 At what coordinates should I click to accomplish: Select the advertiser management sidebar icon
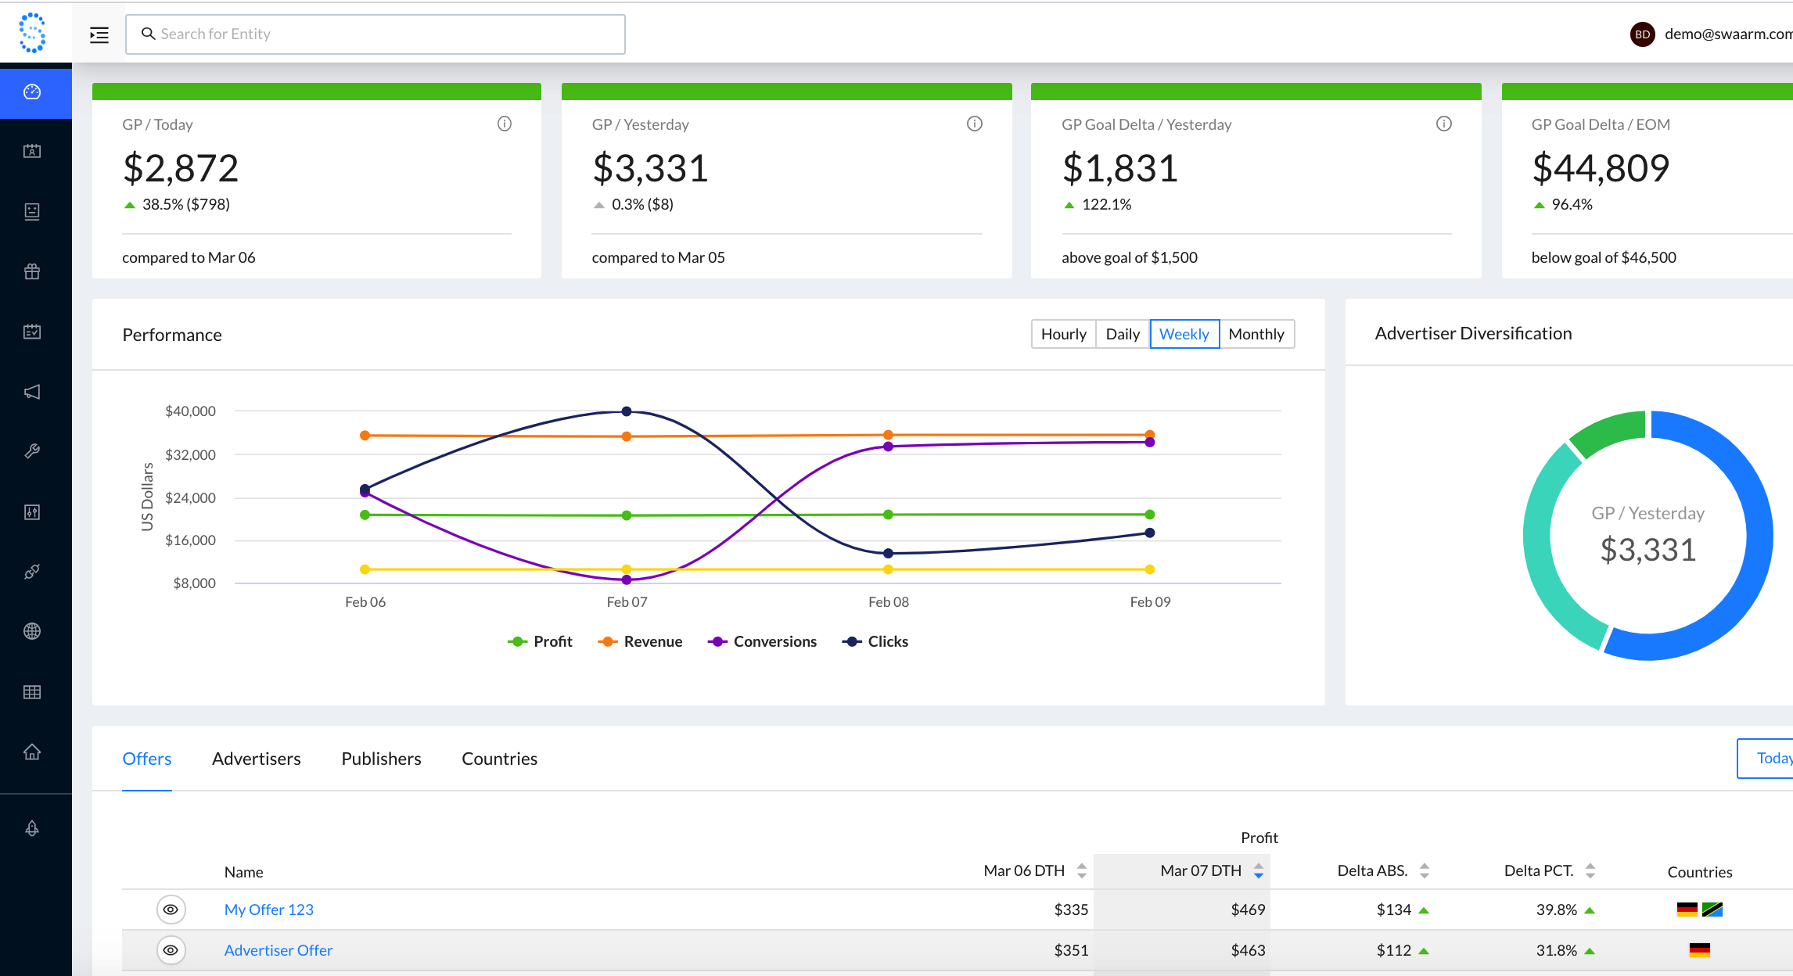click(x=32, y=151)
